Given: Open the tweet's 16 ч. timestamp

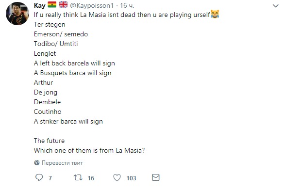Looking at the screenshot, I should (127, 6).
